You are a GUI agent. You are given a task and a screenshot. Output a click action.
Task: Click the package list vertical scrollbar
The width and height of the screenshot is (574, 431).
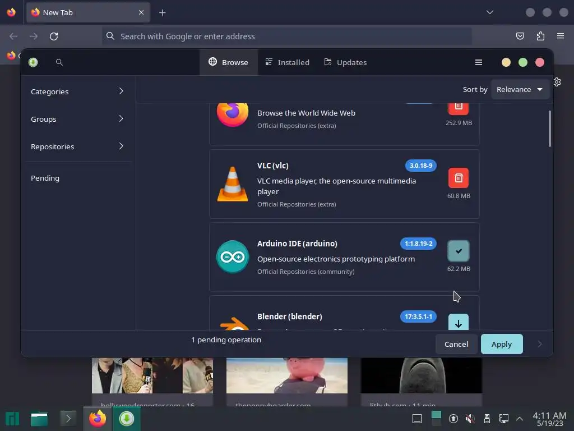pyautogui.click(x=550, y=129)
